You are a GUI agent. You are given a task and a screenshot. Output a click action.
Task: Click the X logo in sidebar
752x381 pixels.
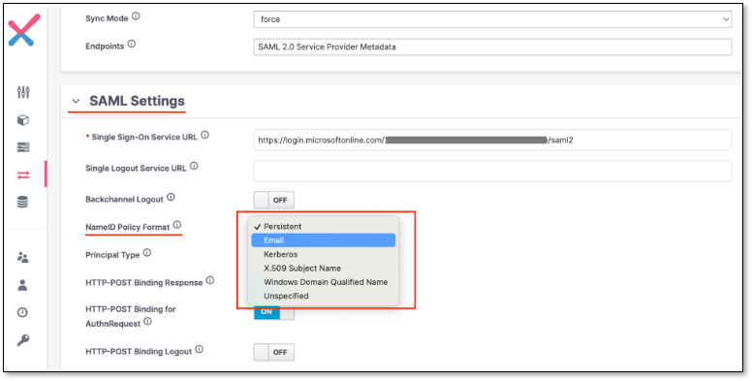tap(24, 30)
